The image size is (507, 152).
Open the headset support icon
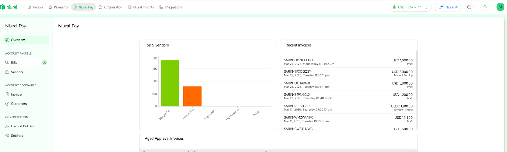(485, 7)
